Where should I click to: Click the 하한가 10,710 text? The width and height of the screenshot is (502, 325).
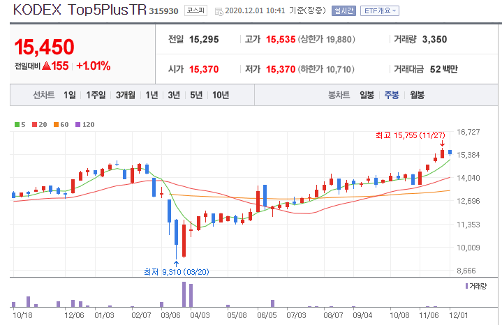pos(326,69)
